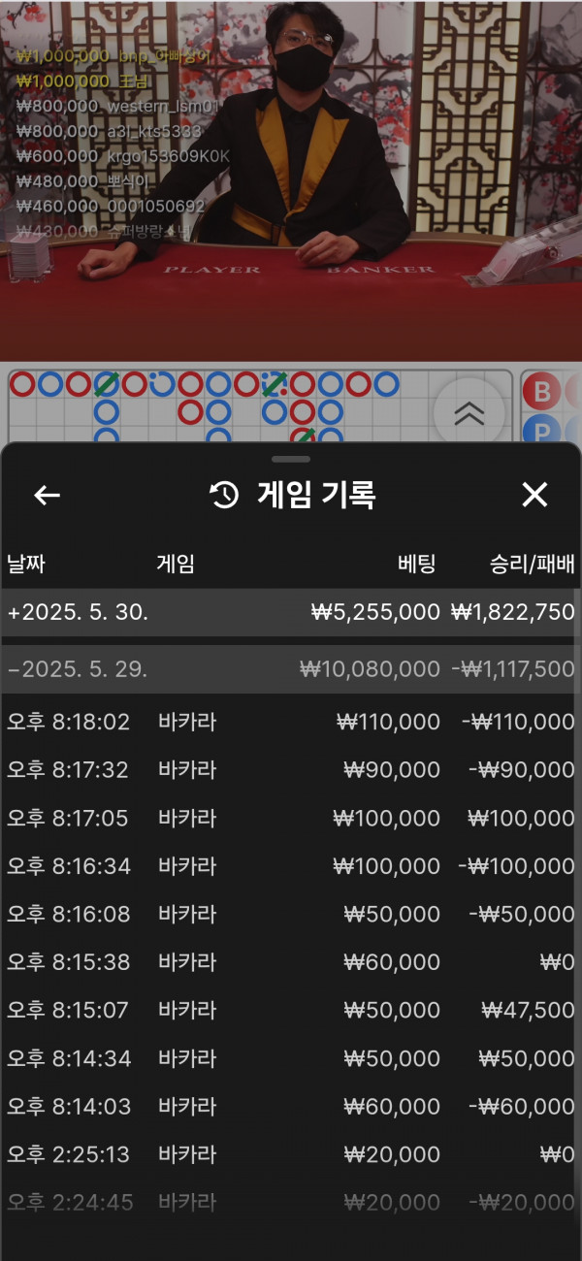Select the 오후 8:15:07 entry with ₩47,500 win
582x1261 pixels.
tap(290, 1011)
